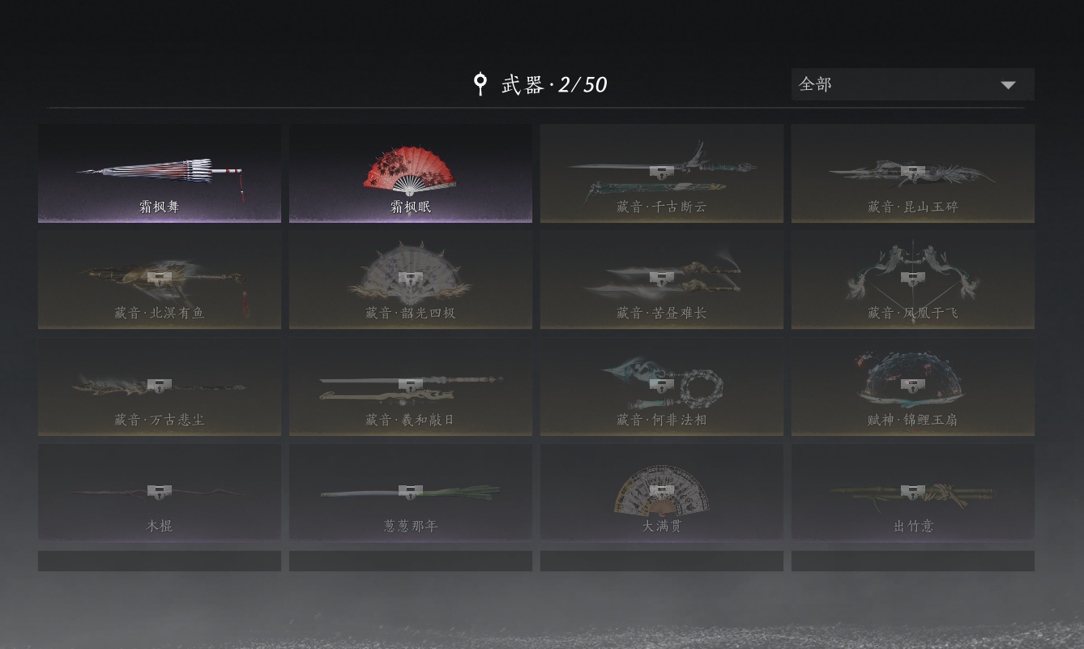Viewport: 1084px width, 649px height.
Task: Click lock icon on 大满贯 fan
Action: point(662,491)
